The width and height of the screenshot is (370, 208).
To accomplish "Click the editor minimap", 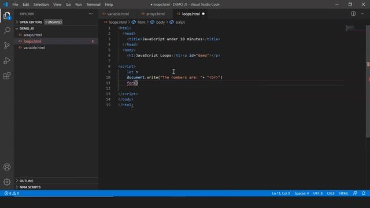I will [x=356, y=28].
